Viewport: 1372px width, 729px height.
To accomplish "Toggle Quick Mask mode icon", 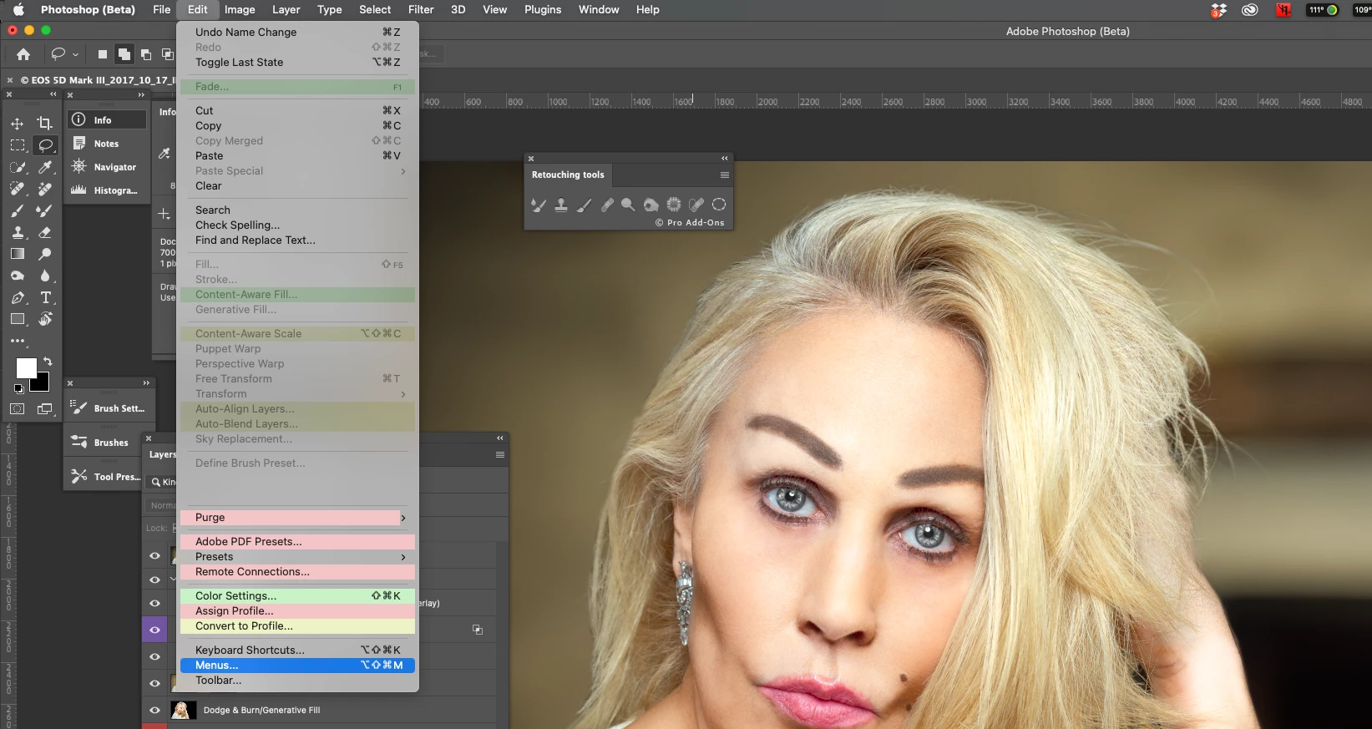I will (18, 409).
